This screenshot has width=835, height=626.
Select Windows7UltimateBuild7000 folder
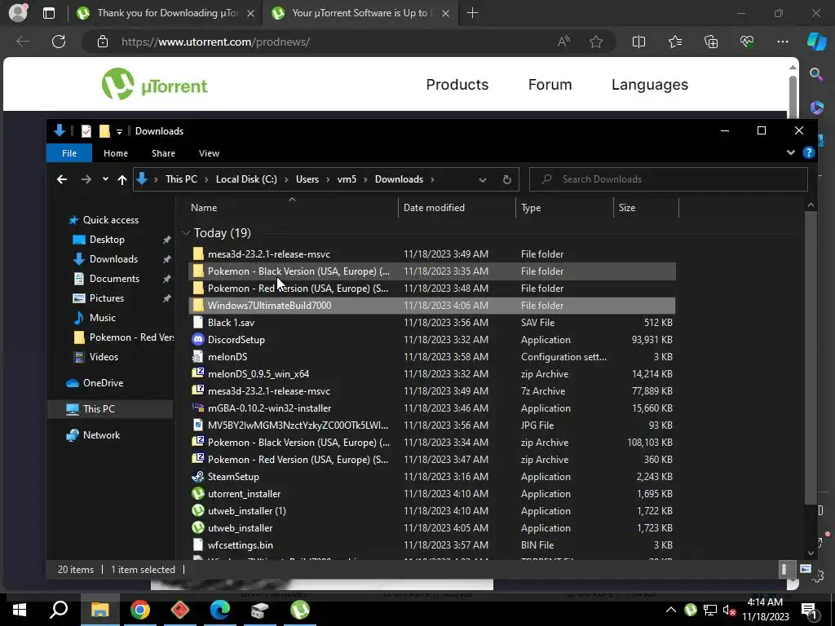pyautogui.click(x=432, y=306)
